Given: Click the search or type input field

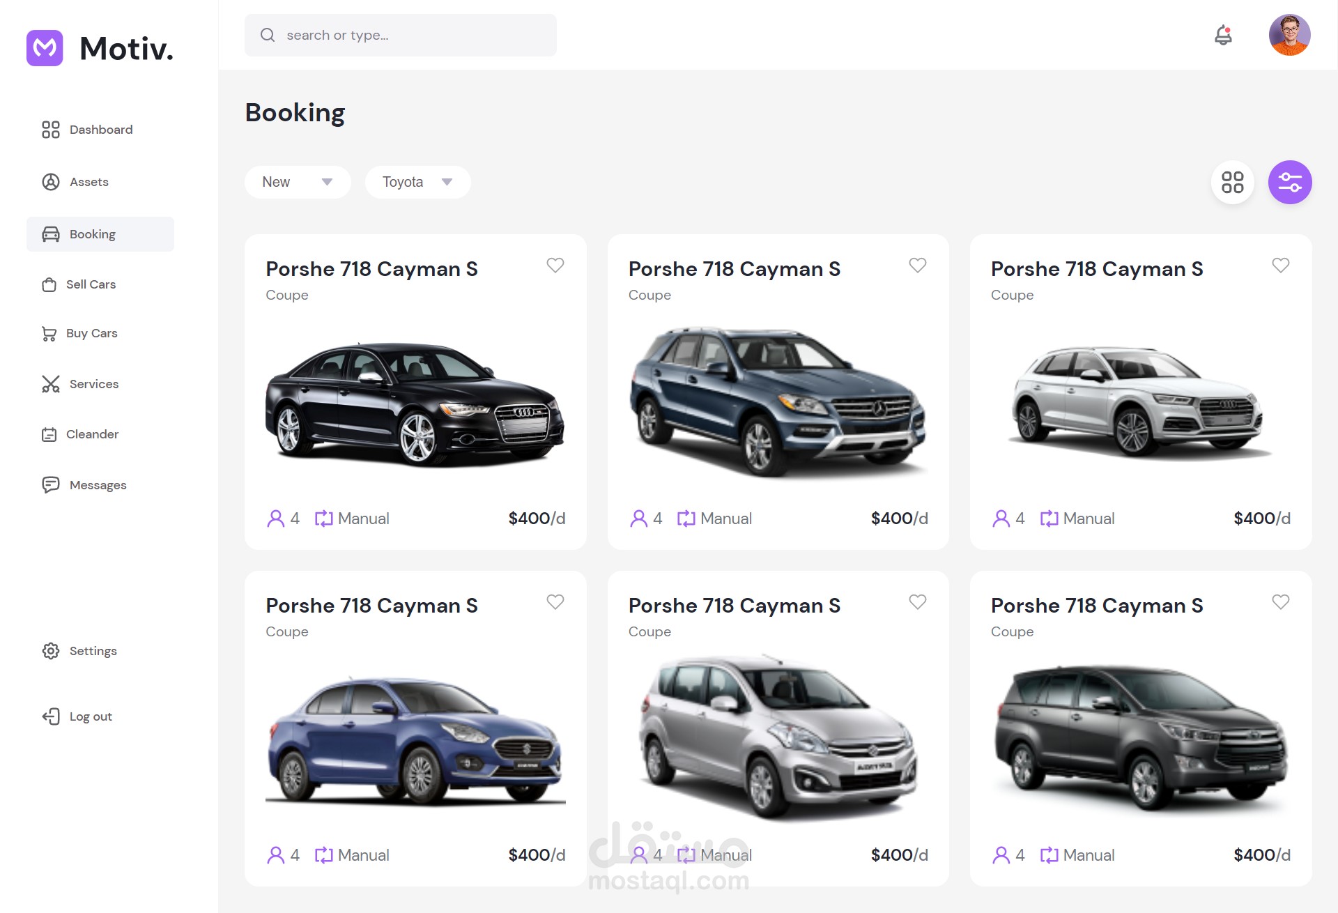Looking at the screenshot, I should click(x=401, y=35).
